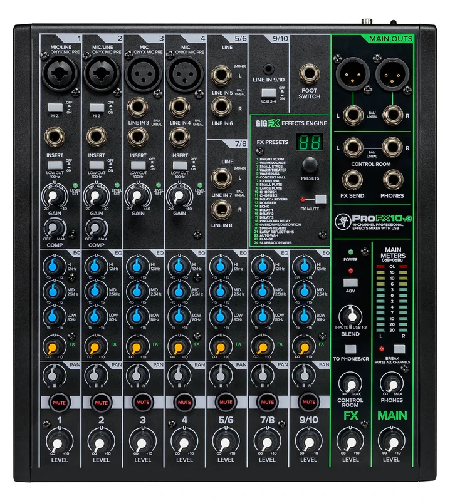The width and height of the screenshot is (450, 501).
Task: Click the CONTROL ROOM left output jack
Action: tap(353, 148)
